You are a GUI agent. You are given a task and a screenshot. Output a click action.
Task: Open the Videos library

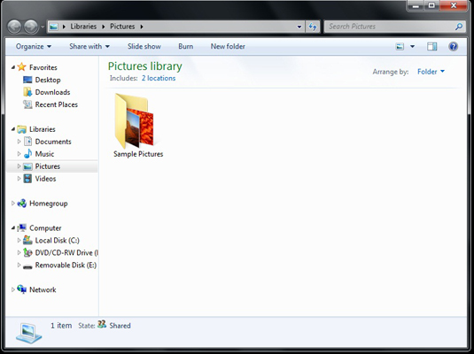(45, 179)
